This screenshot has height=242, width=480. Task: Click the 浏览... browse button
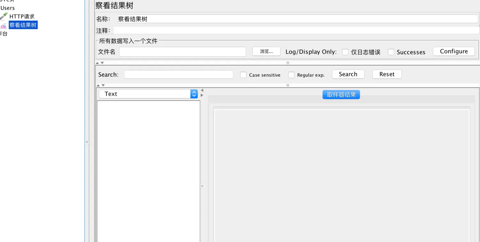coord(266,51)
